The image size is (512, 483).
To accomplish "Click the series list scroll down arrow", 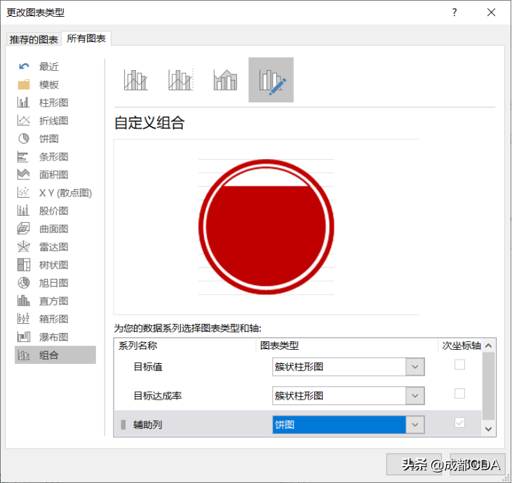I will point(488,429).
